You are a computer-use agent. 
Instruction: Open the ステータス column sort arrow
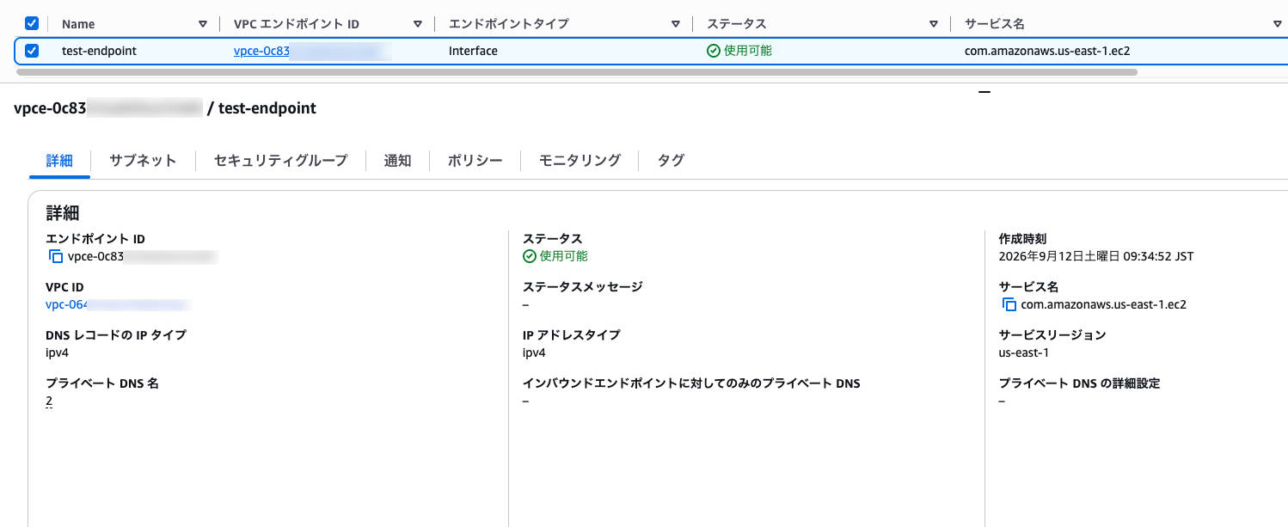[x=934, y=24]
